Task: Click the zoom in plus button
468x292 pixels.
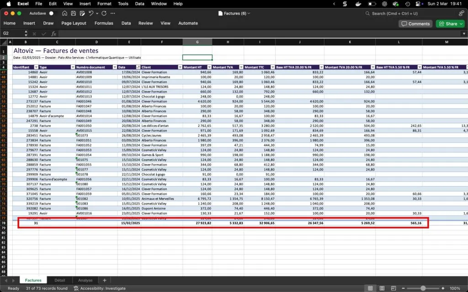Action: point(443,288)
